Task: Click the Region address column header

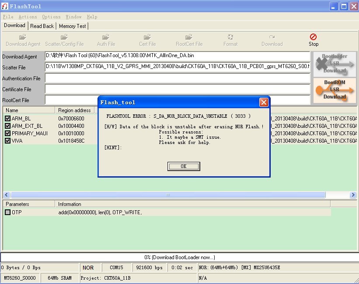Action: [75, 110]
